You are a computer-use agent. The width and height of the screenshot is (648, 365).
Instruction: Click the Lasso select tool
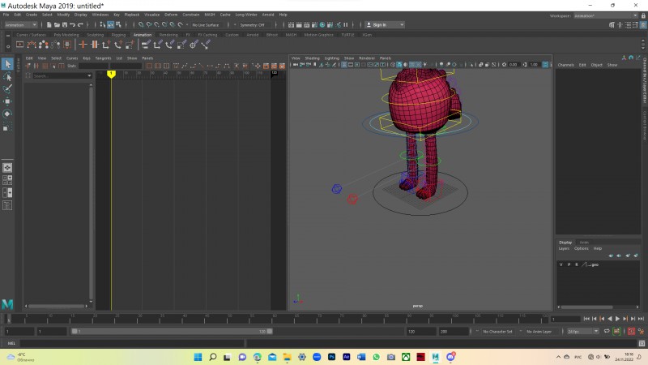coord(7,76)
